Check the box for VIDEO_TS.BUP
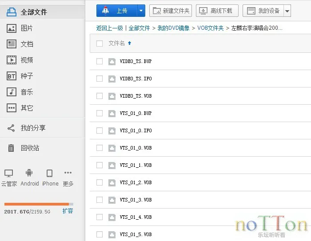Viewport: 311px width, 241px height. tap(100, 61)
